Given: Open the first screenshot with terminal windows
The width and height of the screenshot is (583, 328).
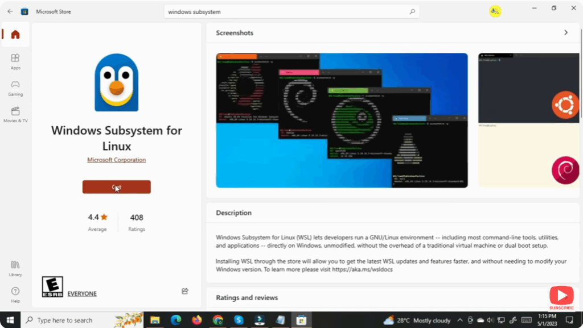Looking at the screenshot, I should (342, 120).
